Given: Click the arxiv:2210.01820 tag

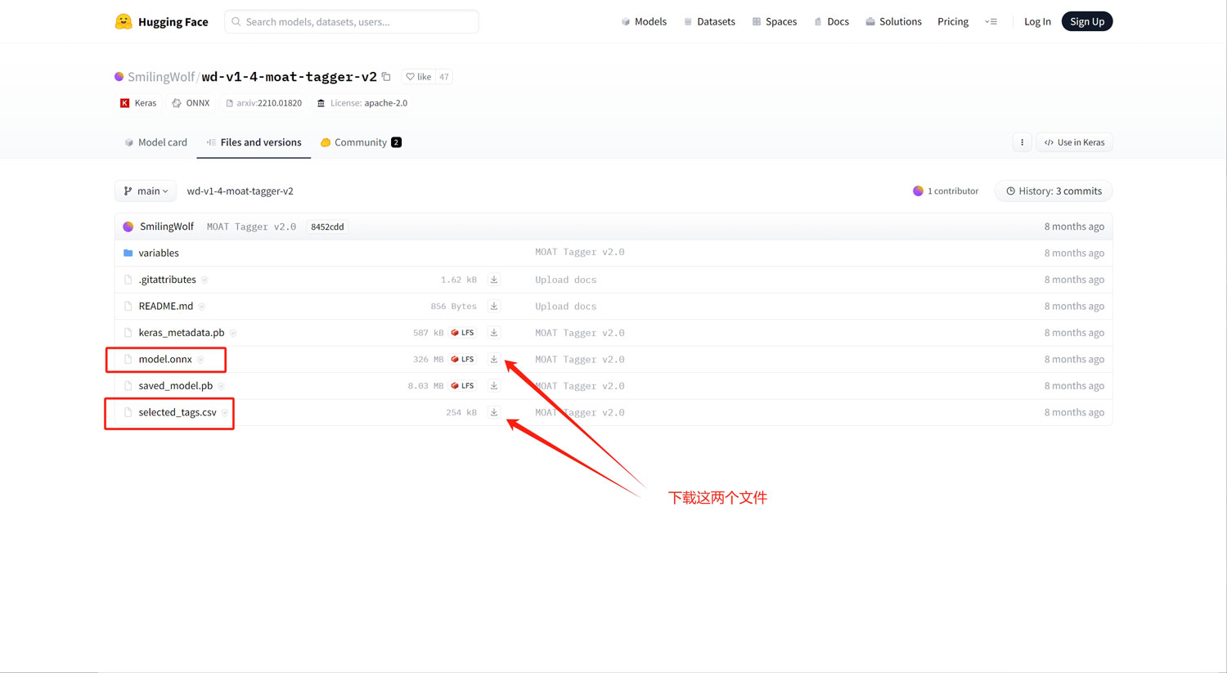Looking at the screenshot, I should (x=263, y=103).
